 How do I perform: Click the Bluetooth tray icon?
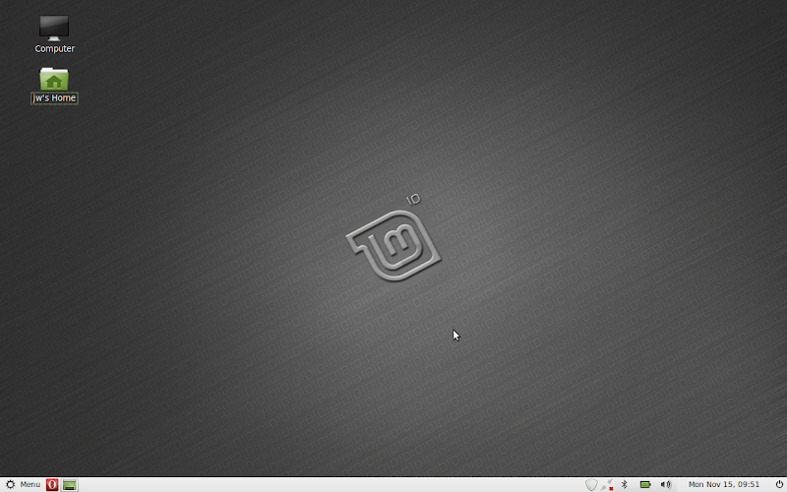625,484
